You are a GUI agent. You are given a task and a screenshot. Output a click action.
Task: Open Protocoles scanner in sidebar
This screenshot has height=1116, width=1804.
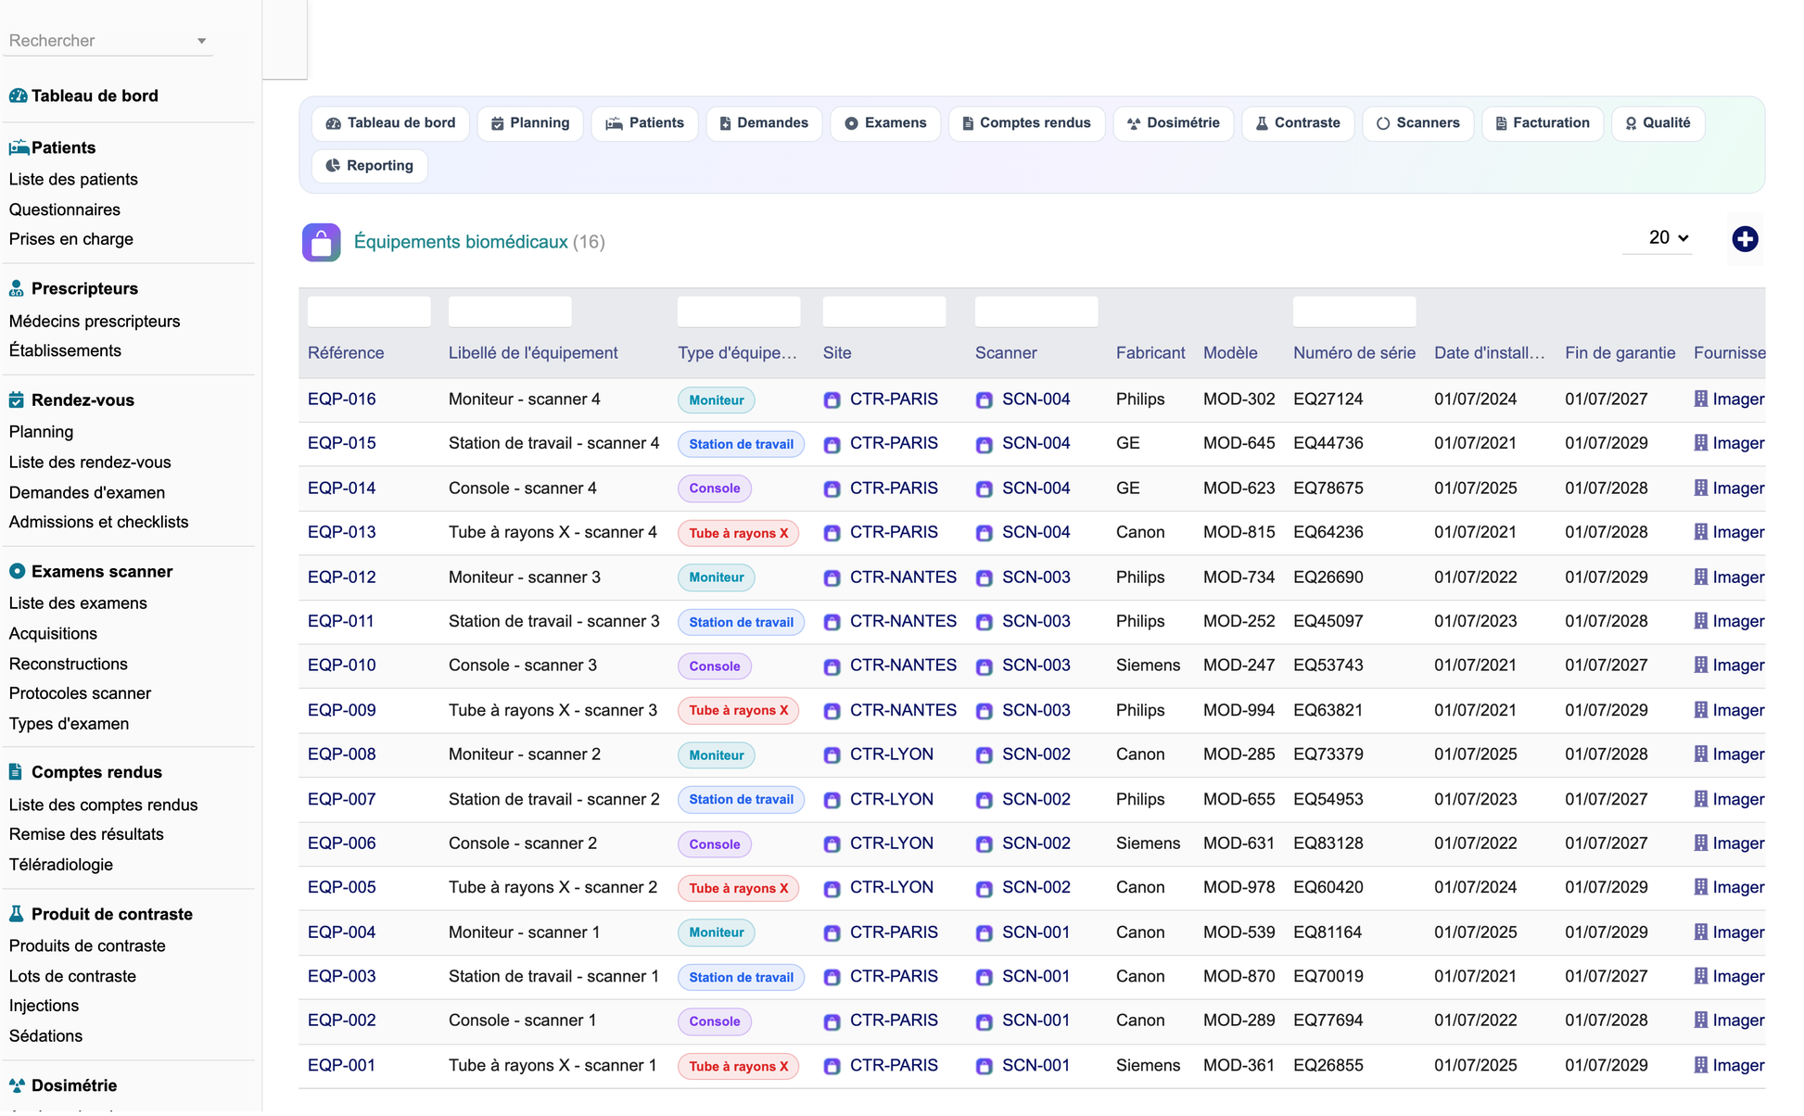point(80,693)
